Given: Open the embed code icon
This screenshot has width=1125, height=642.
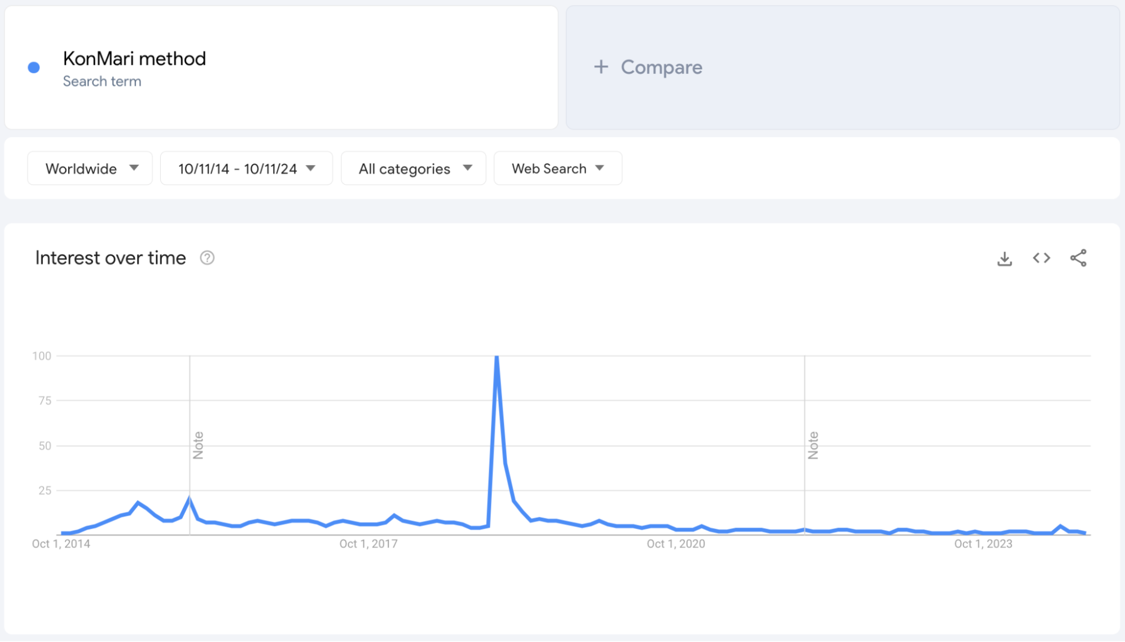Looking at the screenshot, I should point(1041,258).
